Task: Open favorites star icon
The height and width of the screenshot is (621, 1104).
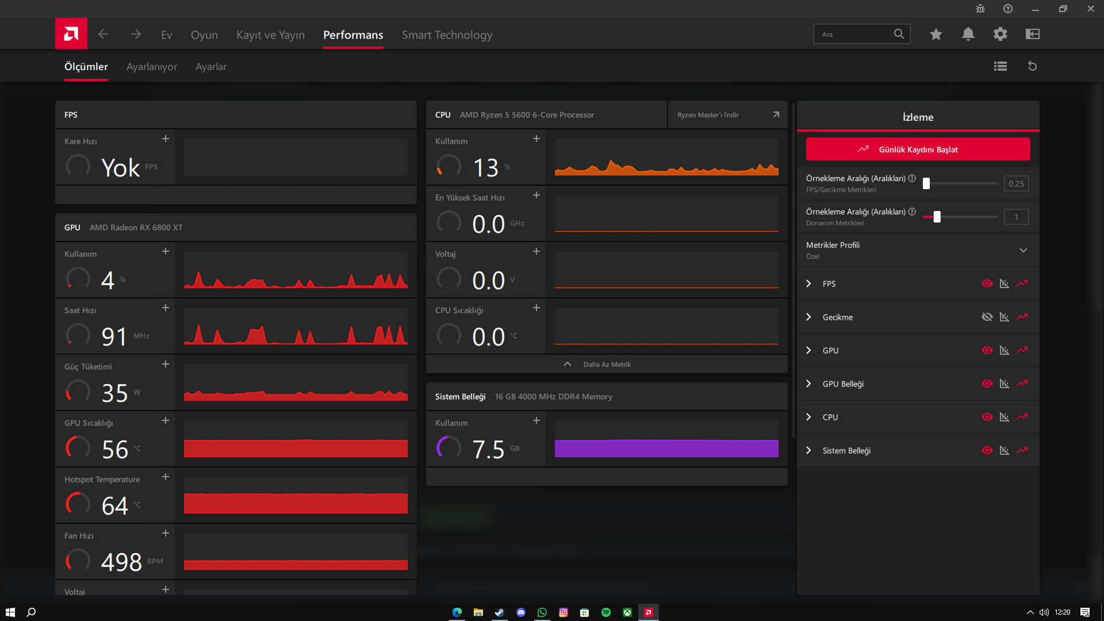Action: (936, 34)
